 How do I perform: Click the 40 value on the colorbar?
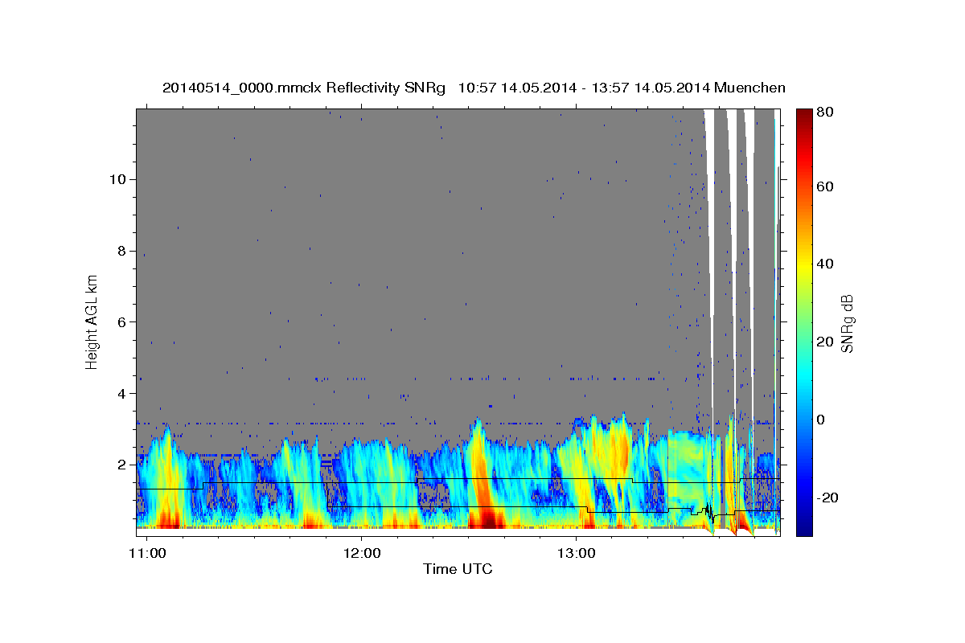(824, 264)
